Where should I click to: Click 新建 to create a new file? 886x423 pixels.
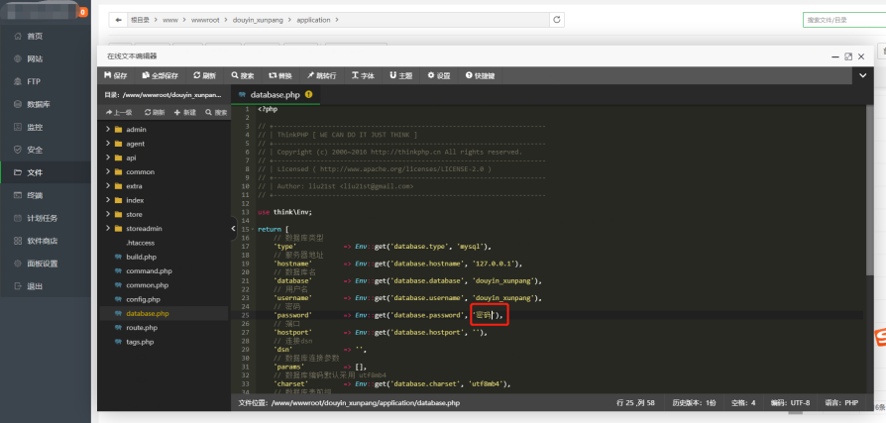(186, 113)
